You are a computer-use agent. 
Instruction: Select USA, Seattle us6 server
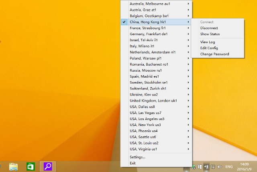pyautogui.click(x=156, y=137)
